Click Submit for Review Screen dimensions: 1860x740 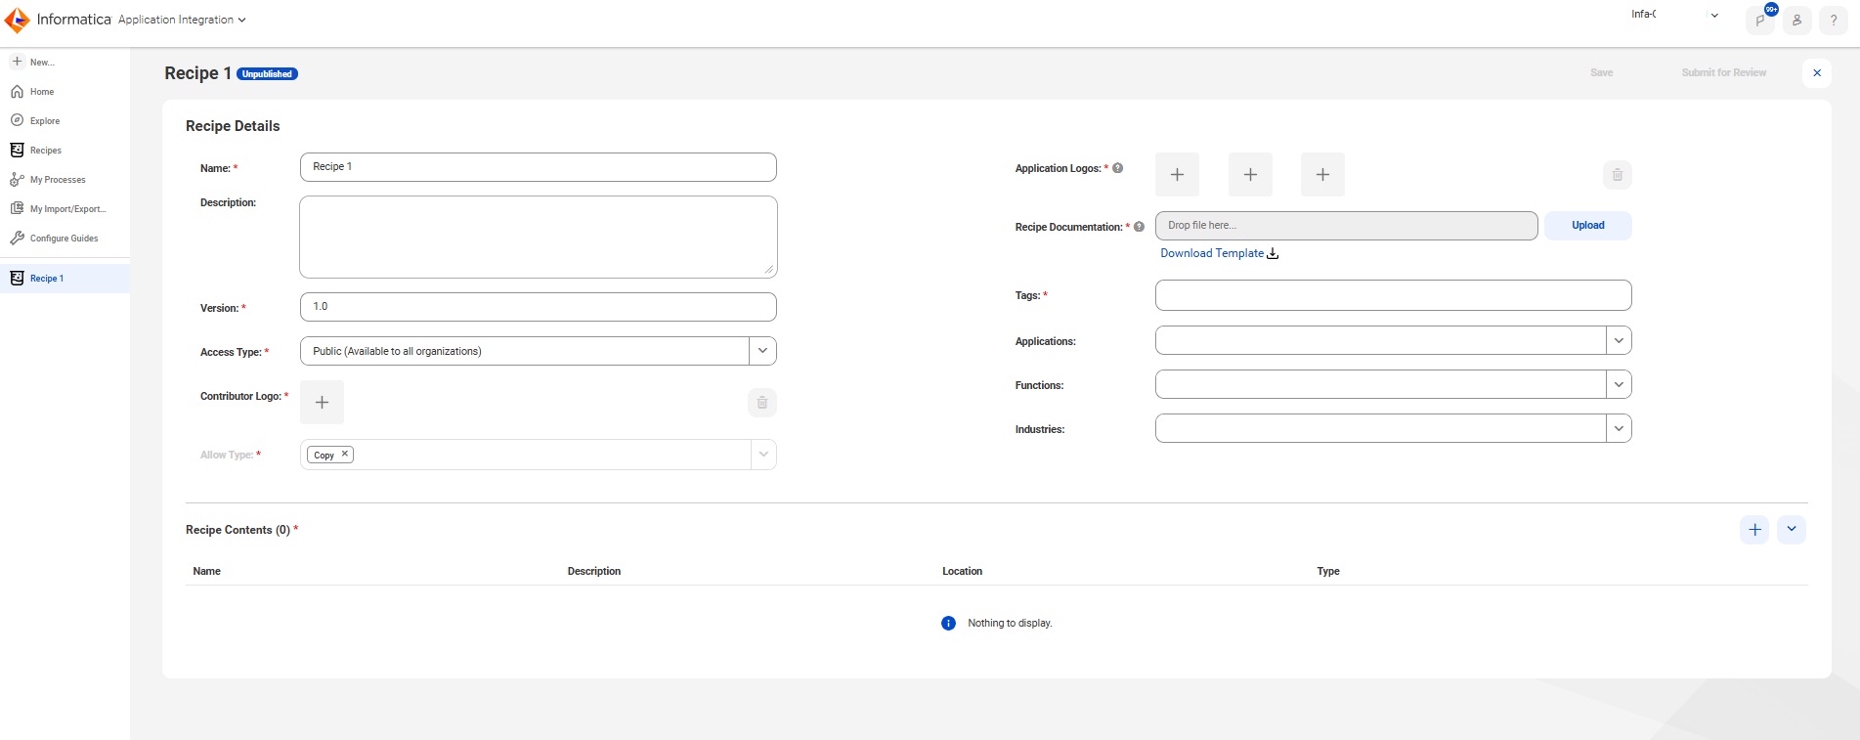[1723, 72]
